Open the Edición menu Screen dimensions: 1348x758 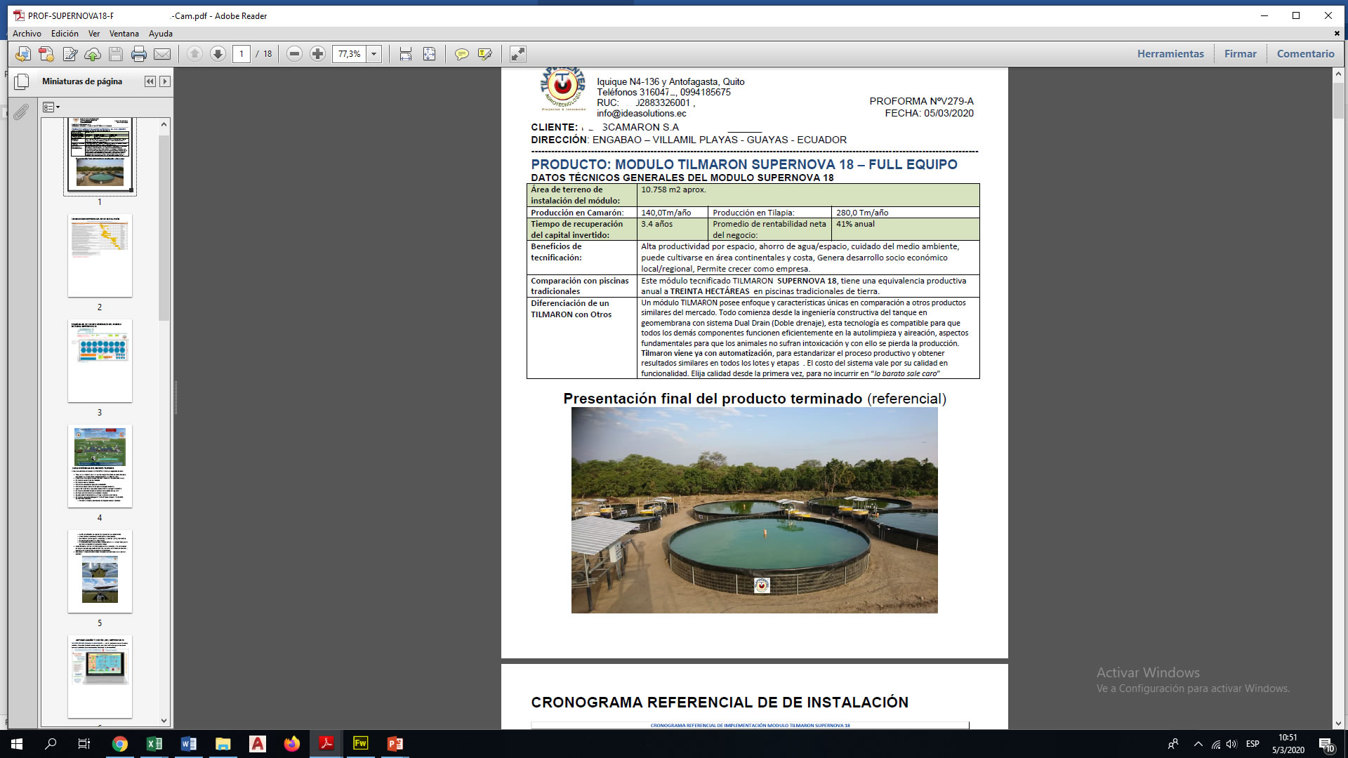coord(65,34)
